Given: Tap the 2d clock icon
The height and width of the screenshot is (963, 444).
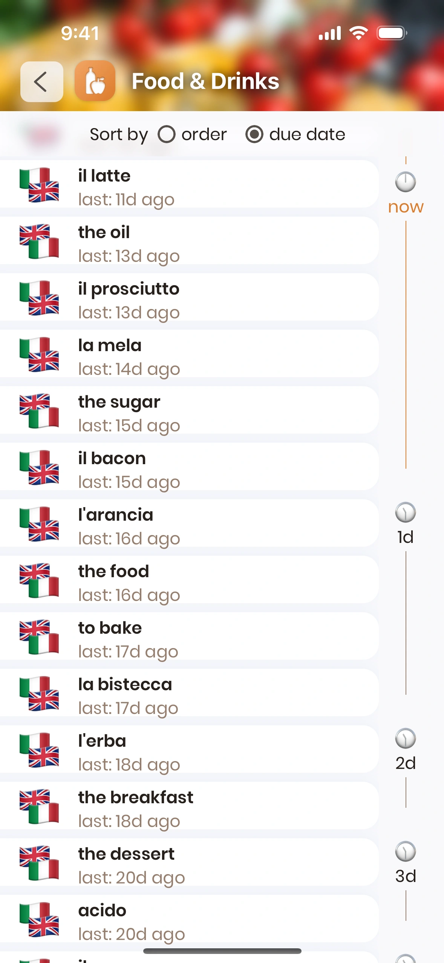Looking at the screenshot, I should [x=406, y=738].
